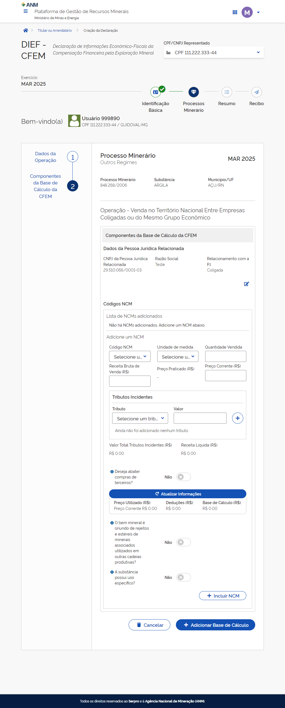Edit the related legal entity data
This screenshot has width=285, height=708.
(246, 284)
